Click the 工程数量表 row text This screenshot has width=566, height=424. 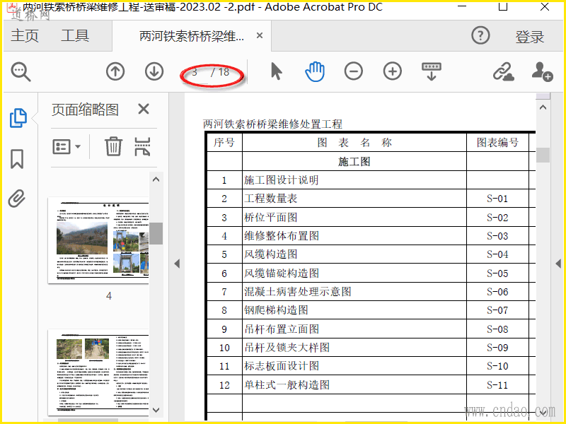click(271, 199)
